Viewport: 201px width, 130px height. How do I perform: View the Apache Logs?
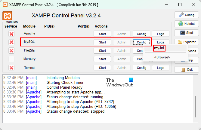pos(161,34)
